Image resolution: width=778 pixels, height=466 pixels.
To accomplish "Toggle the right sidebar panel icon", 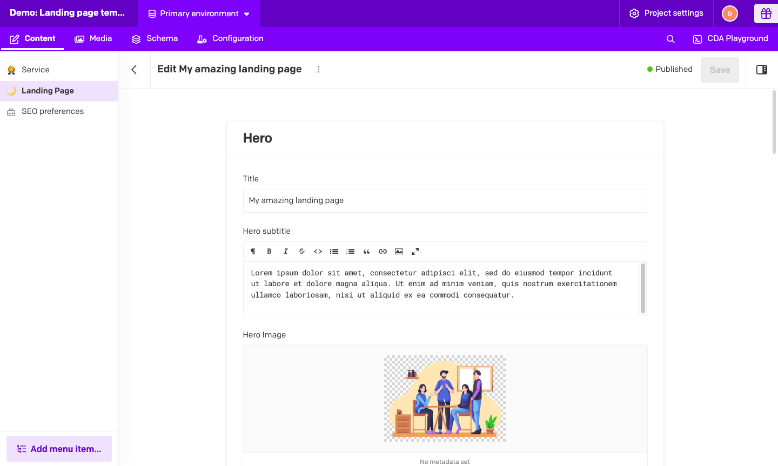I will [762, 69].
